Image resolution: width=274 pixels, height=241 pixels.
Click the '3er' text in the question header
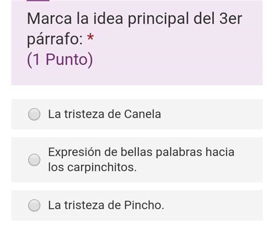click(x=231, y=19)
